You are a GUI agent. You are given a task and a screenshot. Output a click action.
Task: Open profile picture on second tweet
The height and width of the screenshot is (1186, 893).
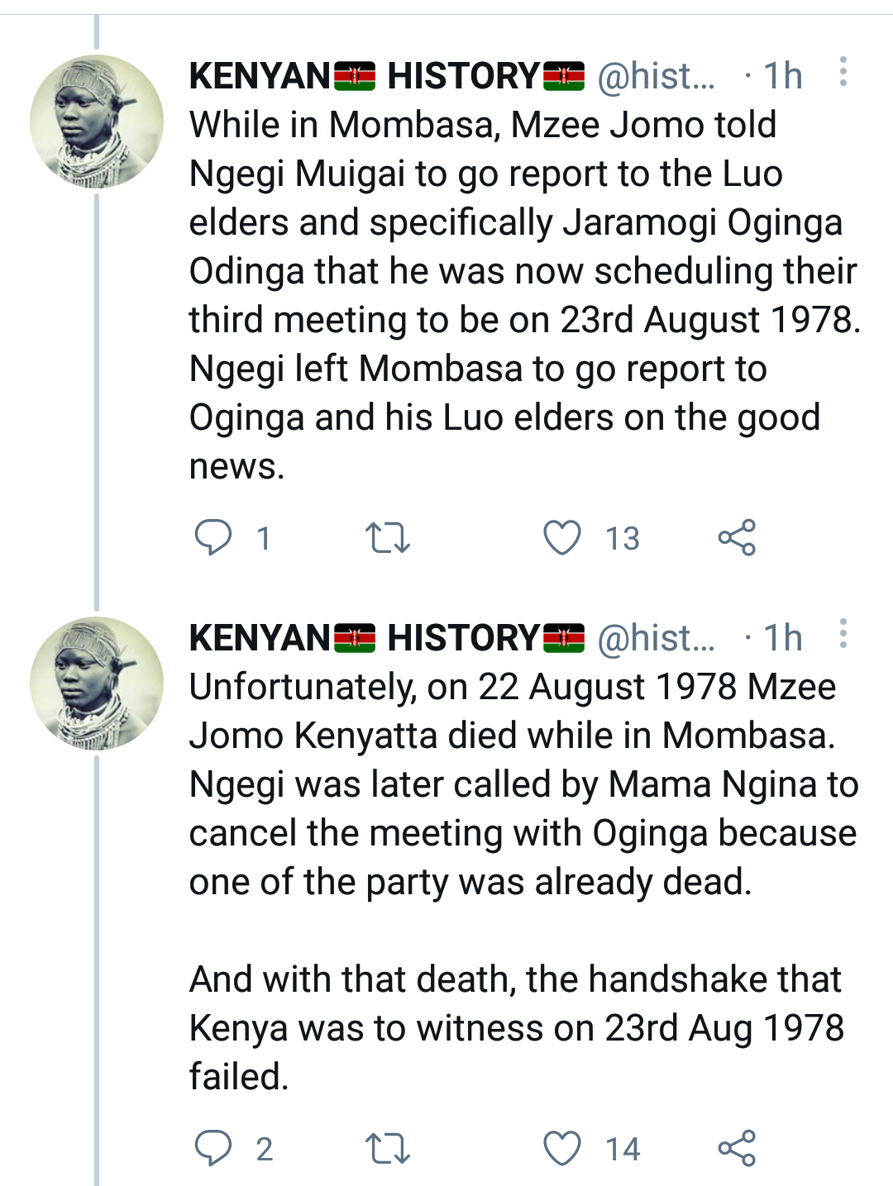pyautogui.click(x=97, y=683)
